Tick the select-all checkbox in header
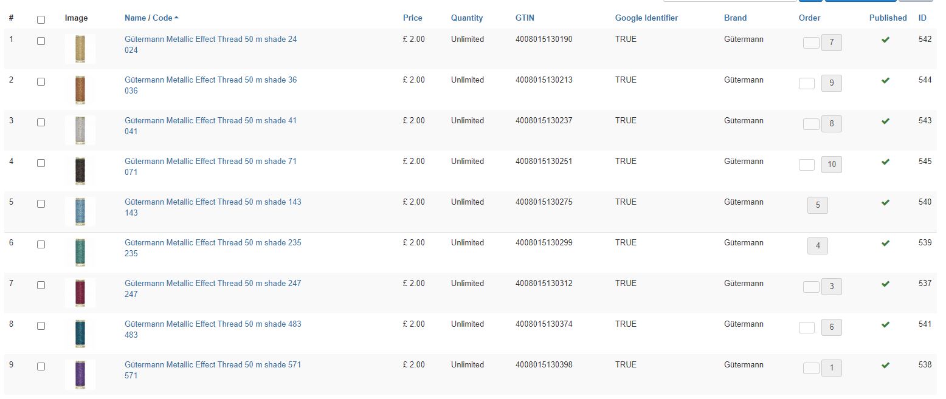946x399 pixels. (41, 19)
